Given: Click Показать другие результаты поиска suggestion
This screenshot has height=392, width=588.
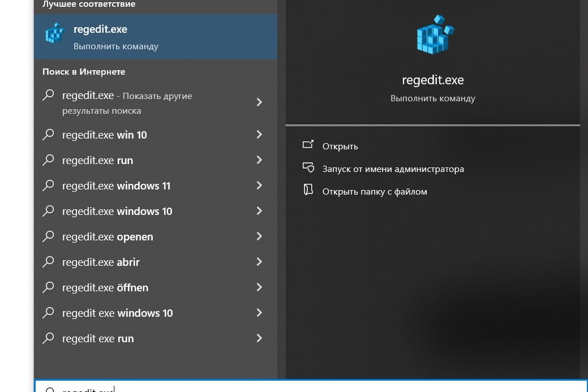Looking at the screenshot, I should click(x=127, y=102).
